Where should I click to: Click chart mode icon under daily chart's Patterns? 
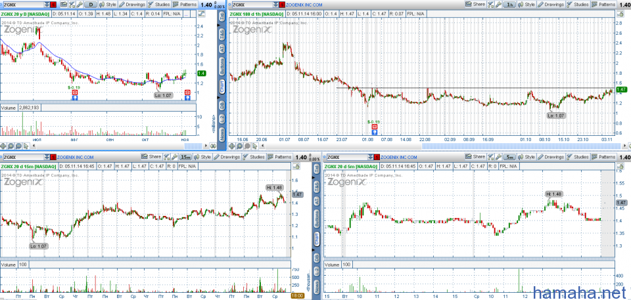pos(201,14)
